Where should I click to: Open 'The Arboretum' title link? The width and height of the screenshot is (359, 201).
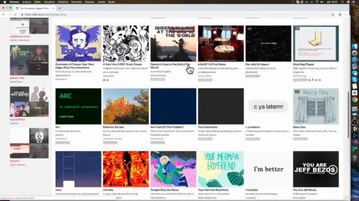coord(208,127)
